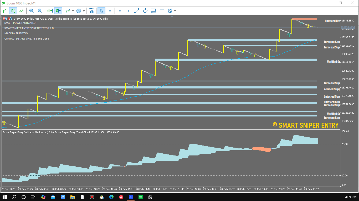Open the JM app on taskbar

(131, 197)
